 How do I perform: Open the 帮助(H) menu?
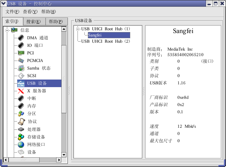click(x=49, y=11)
